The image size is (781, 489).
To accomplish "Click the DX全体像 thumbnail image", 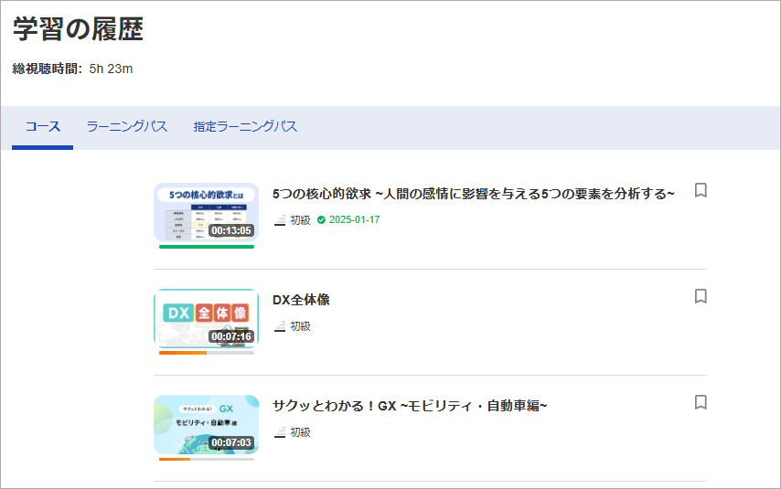I will pos(206,317).
